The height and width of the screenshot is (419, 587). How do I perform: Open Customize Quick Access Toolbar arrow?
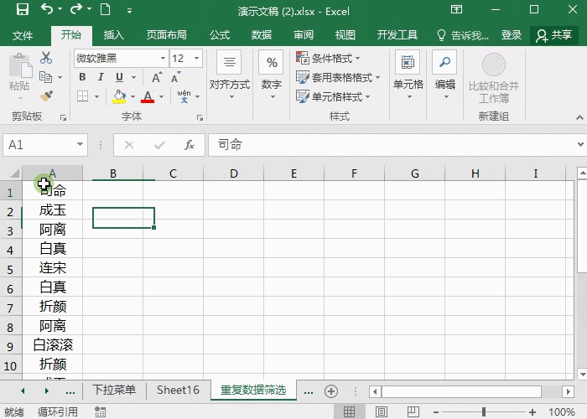point(129,11)
